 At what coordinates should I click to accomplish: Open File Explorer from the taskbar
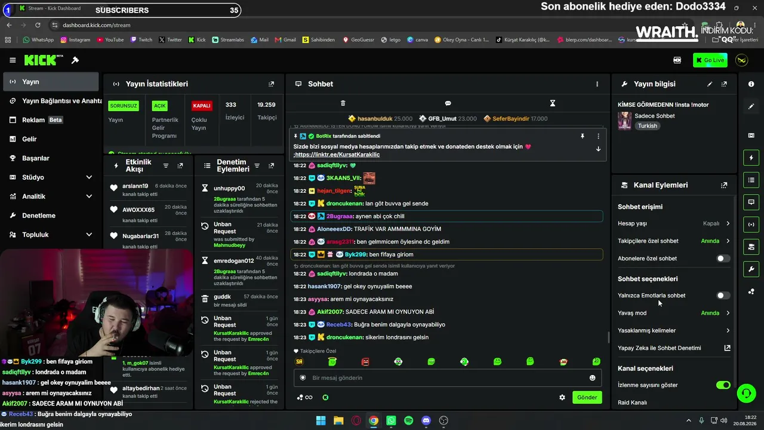point(338,420)
